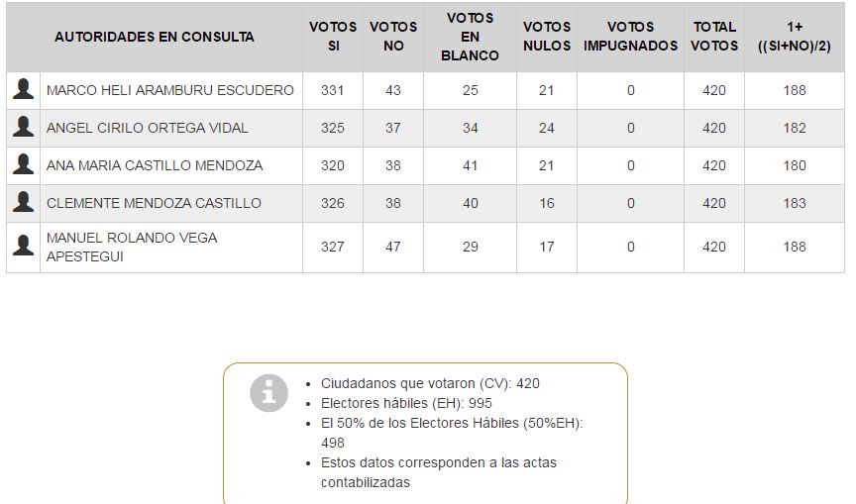Screen dimensions: 856x504
Task: Click the Votos Impugnados column header
Action: click(x=630, y=37)
